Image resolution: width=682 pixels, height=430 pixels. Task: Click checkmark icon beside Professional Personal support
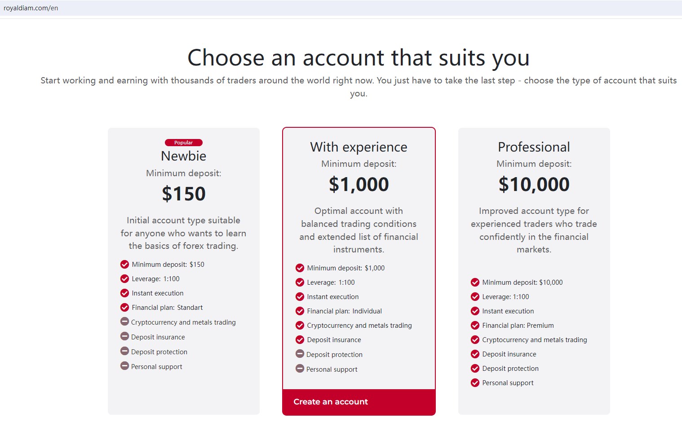click(475, 383)
